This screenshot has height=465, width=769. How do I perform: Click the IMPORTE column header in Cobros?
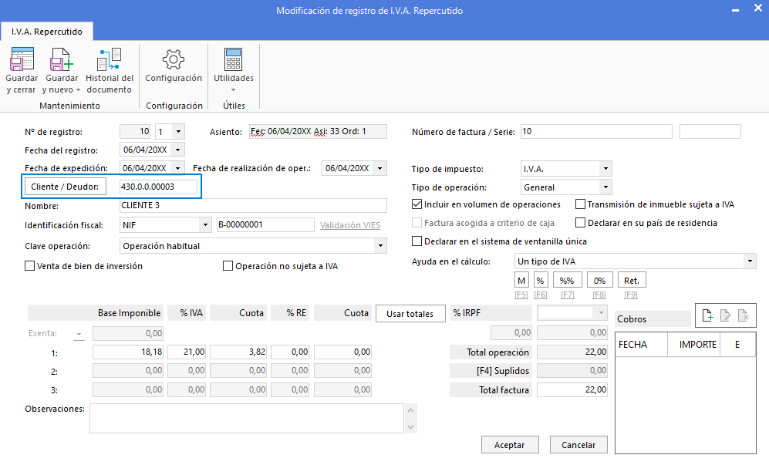pos(693,345)
